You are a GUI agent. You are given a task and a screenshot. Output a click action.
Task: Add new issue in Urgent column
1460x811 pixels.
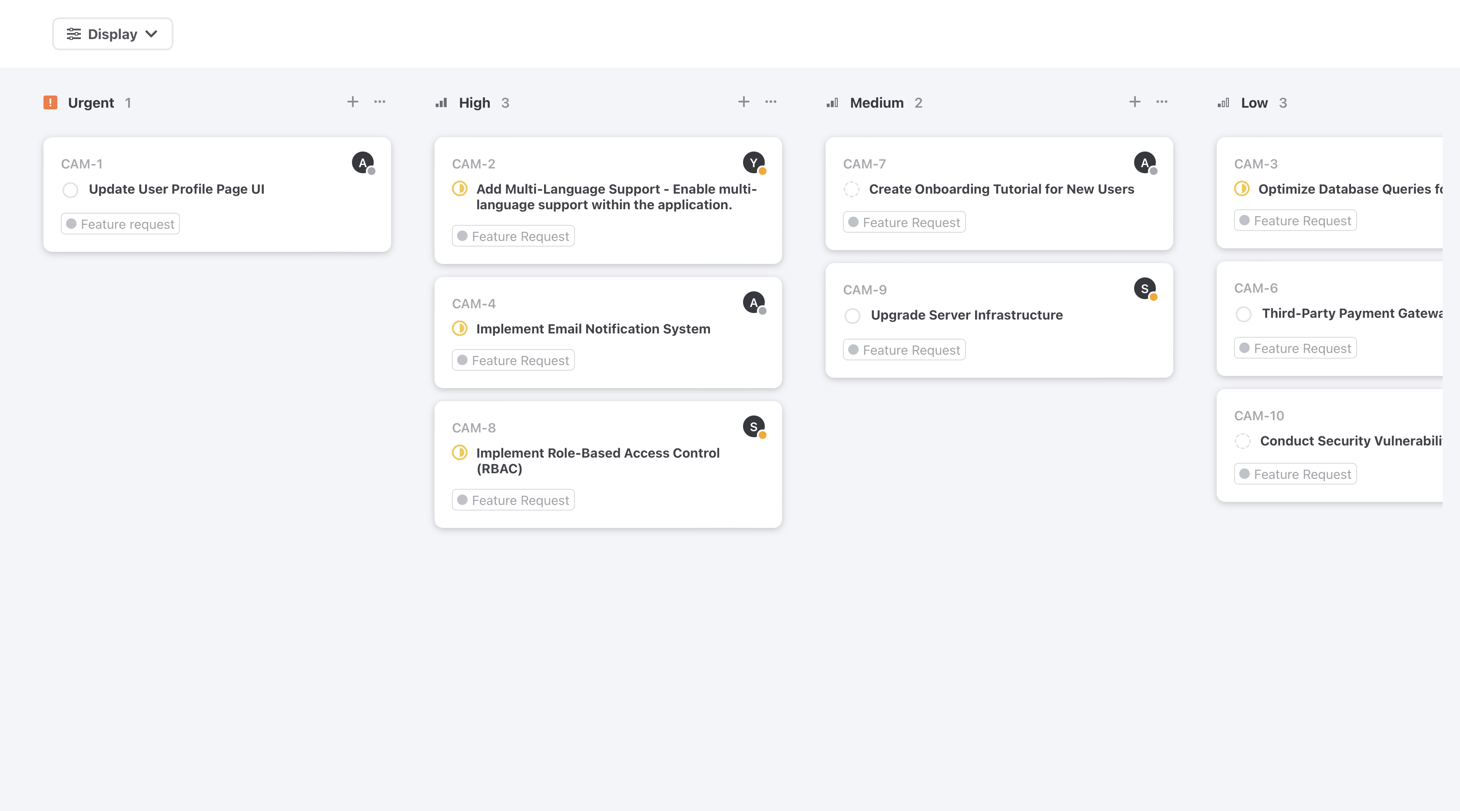point(352,102)
